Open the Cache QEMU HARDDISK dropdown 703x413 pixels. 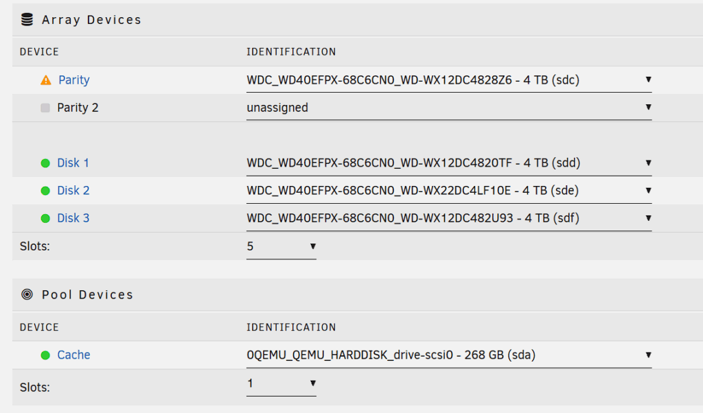point(449,355)
